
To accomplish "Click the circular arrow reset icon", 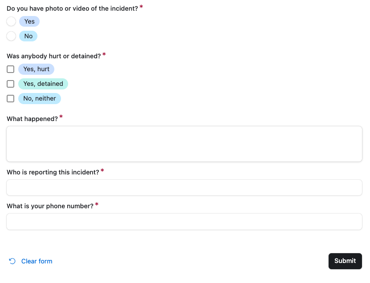I will [x=12, y=261].
